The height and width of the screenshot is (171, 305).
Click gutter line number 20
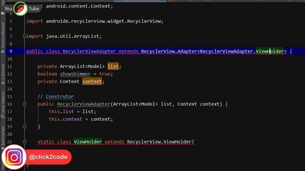[x=10, y=134]
